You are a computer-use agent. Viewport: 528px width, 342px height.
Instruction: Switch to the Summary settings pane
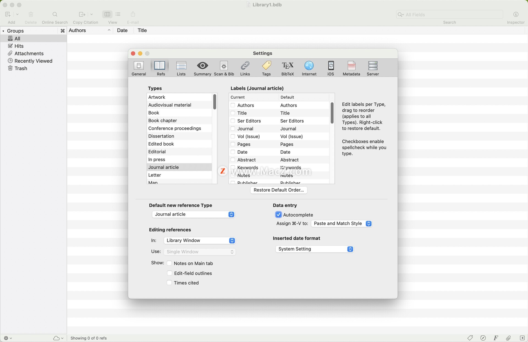(x=202, y=68)
